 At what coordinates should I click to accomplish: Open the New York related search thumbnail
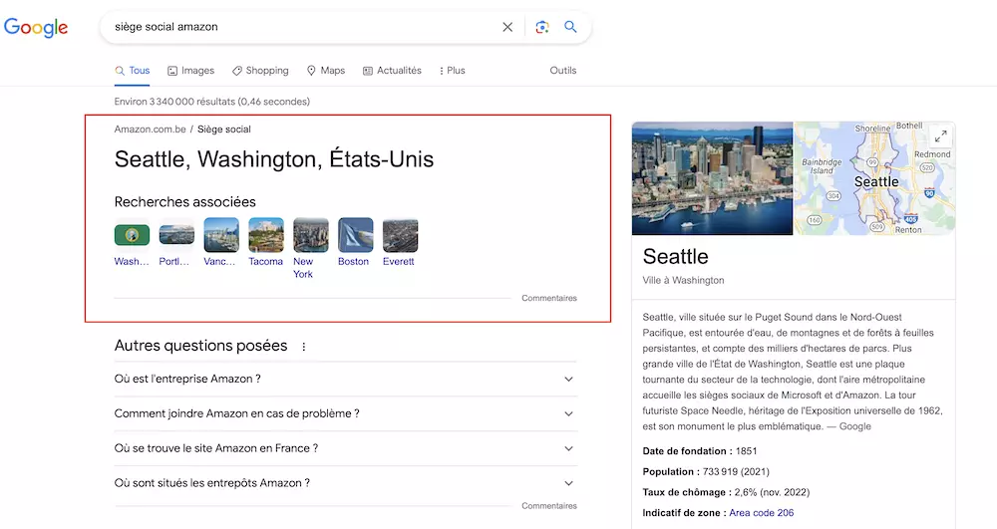click(x=311, y=235)
